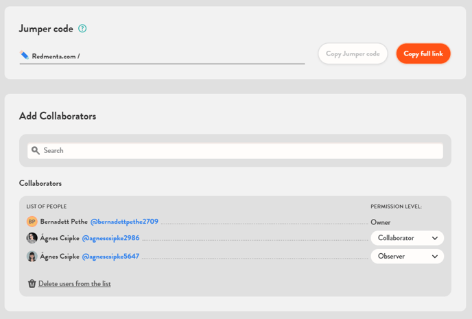Image resolution: width=472 pixels, height=319 pixels.
Task: Click the magnifier icon in the search bar
Action: tap(36, 150)
